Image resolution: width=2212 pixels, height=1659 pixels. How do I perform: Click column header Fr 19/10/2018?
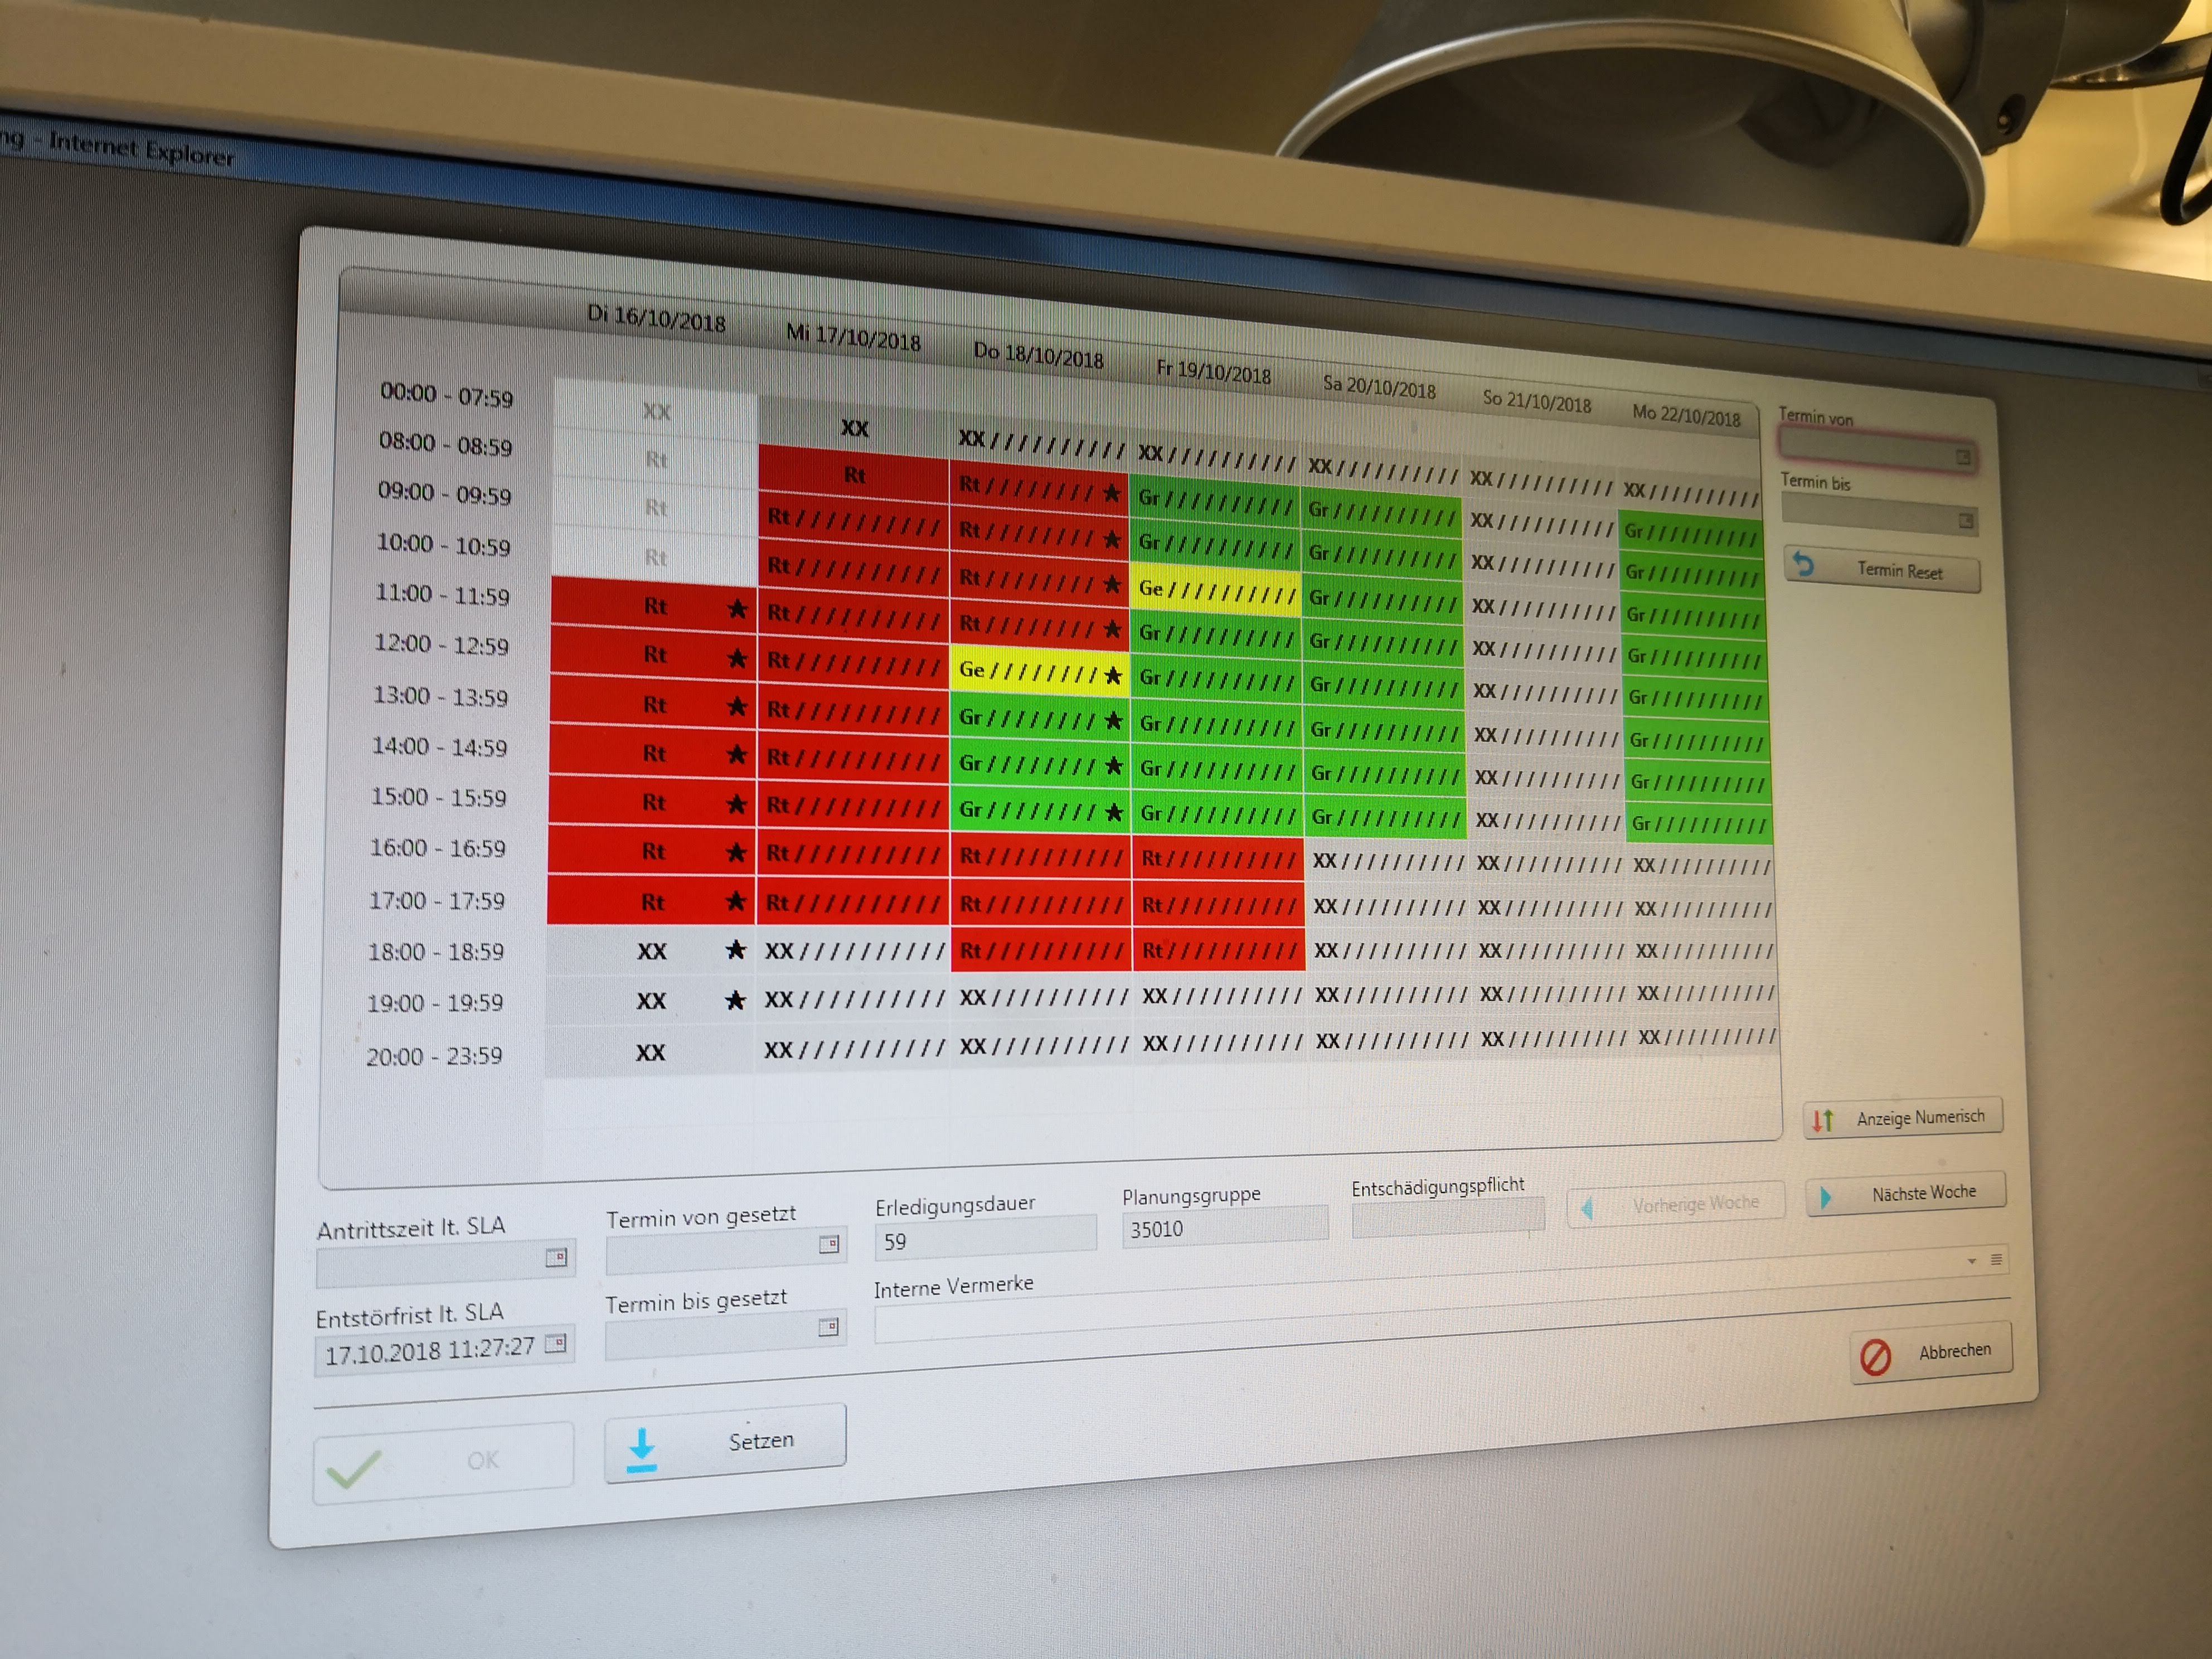[x=1213, y=371]
